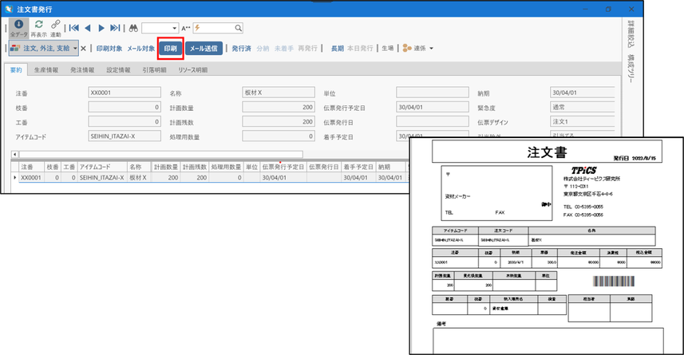Toggle the 発行済 filter
The width and height of the screenshot is (684, 355).
(241, 49)
